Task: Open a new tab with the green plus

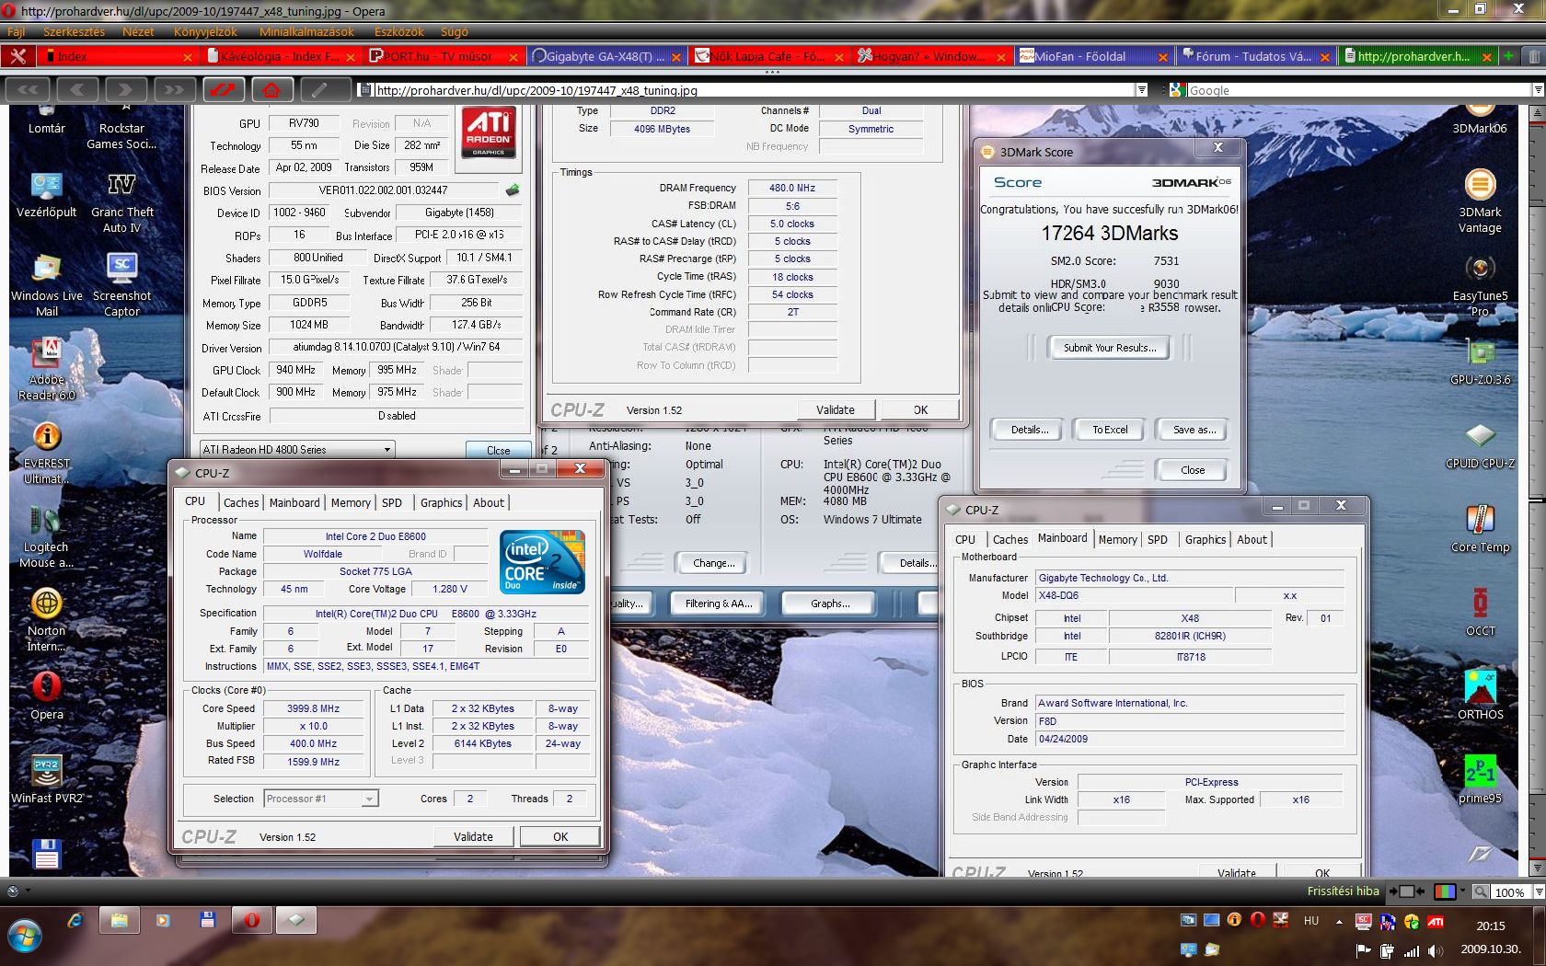Action: tap(1508, 56)
